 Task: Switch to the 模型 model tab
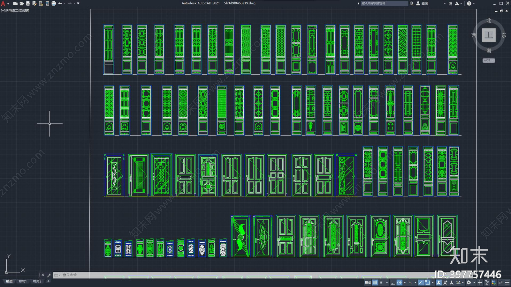9,281
